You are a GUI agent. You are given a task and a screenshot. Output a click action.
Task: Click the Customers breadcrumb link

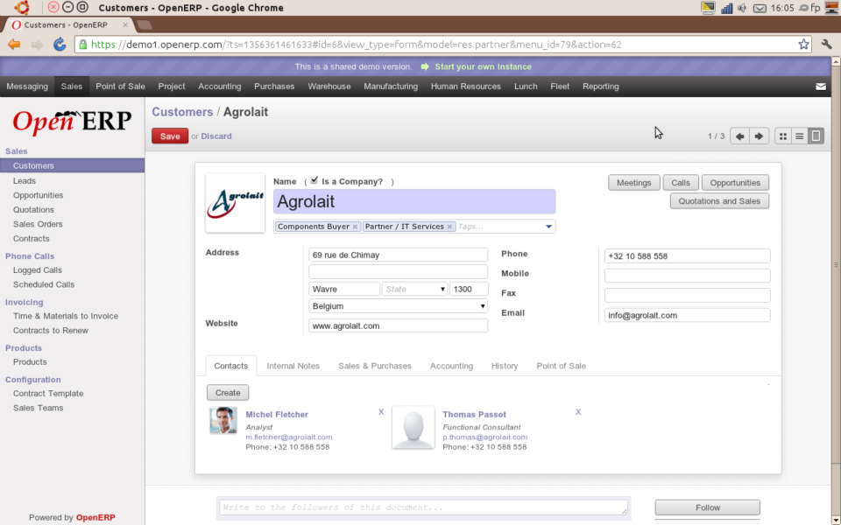tap(182, 112)
